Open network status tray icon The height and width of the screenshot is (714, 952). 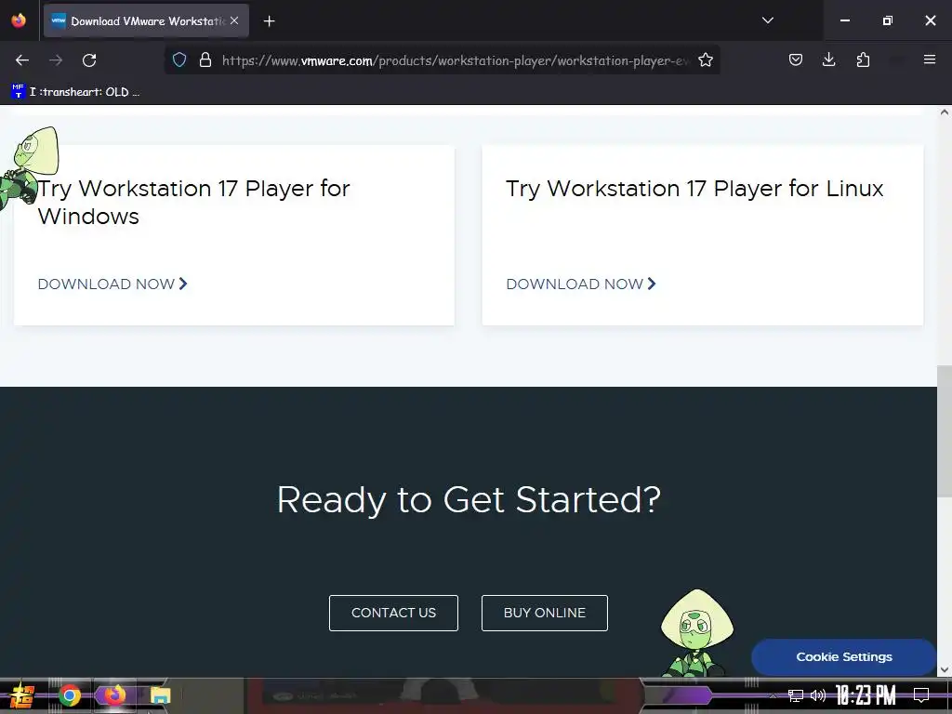point(795,695)
